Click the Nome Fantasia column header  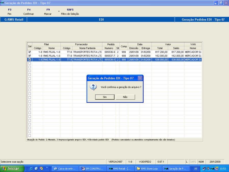tap(87, 48)
